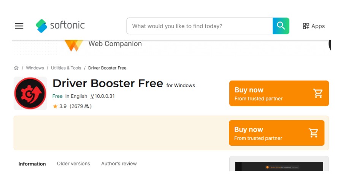Focus the search input field
Screen dimensions: 346x191
click(200, 26)
